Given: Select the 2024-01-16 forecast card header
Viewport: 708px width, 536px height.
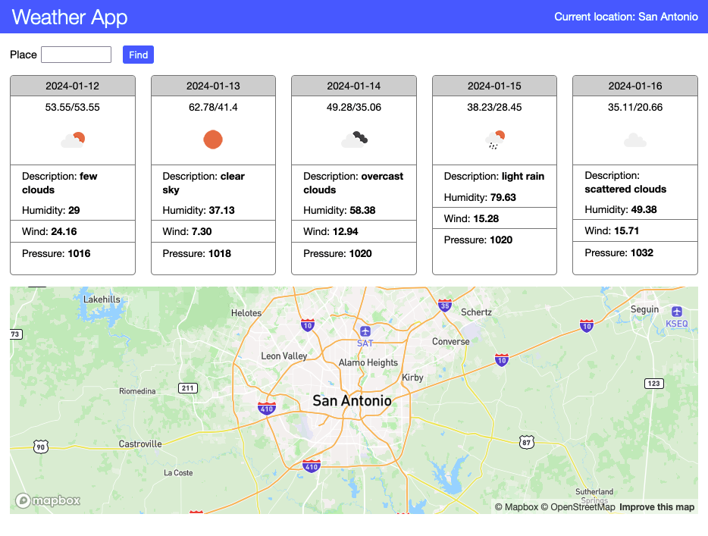Looking at the screenshot, I should 634,85.
